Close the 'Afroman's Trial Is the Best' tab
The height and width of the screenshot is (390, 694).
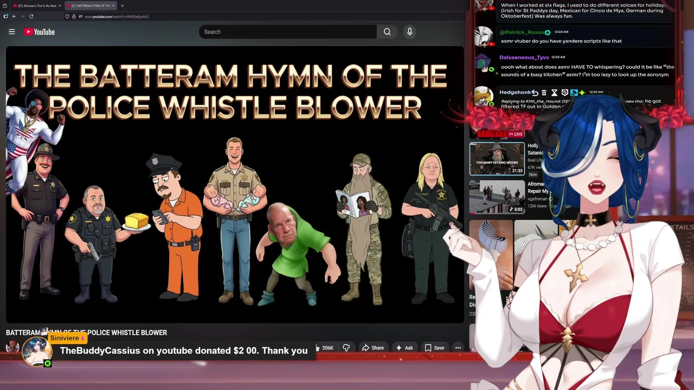tap(60, 5)
